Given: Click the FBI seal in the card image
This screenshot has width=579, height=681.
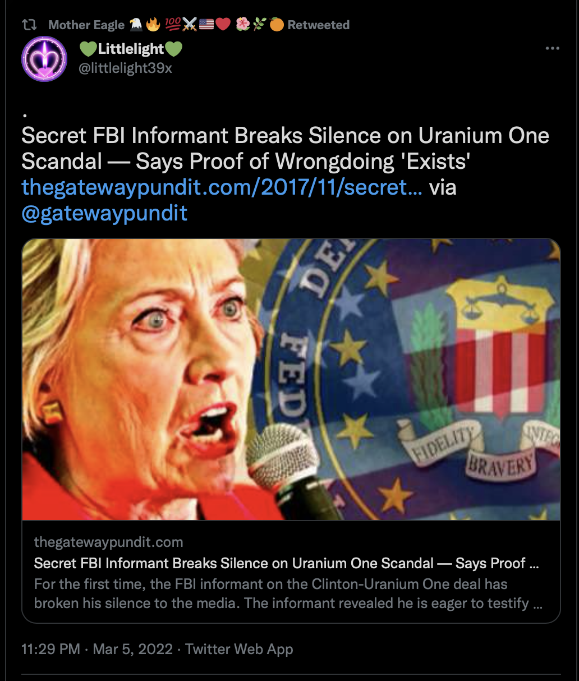Looking at the screenshot, I should click(426, 370).
